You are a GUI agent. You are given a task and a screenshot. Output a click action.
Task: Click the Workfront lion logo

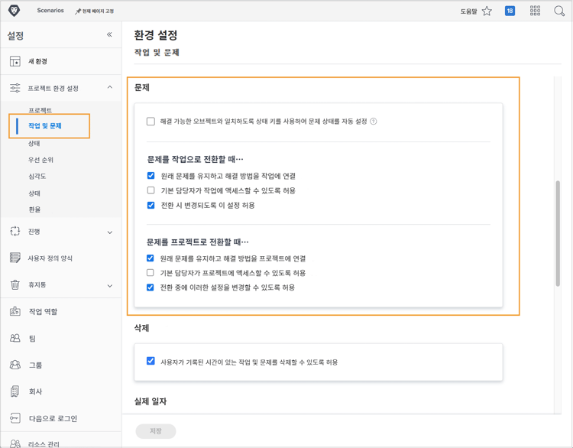14,11
